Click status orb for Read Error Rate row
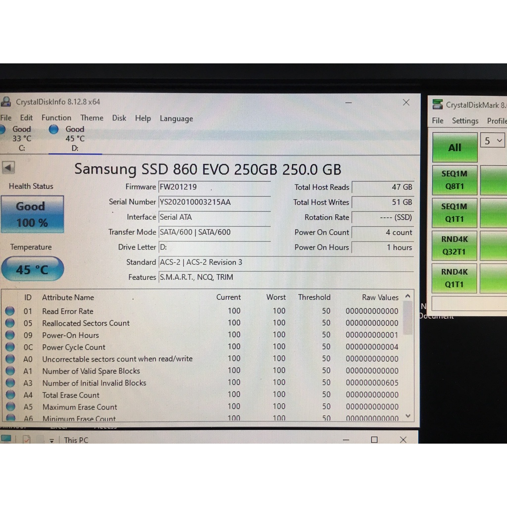Image resolution: width=507 pixels, height=507 pixels. click(10, 311)
